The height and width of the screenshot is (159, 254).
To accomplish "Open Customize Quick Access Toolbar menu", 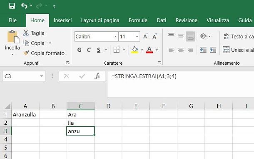I will (x=54, y=6).
